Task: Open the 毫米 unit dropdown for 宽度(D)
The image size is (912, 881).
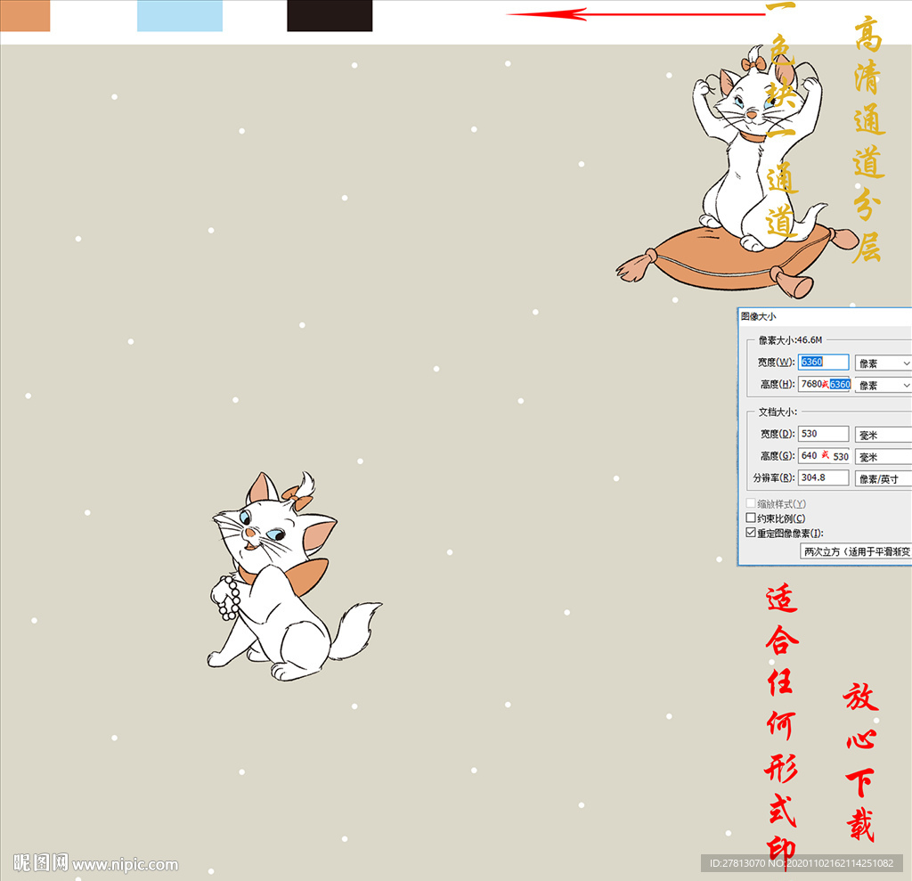Action: (x=883, y=435)
